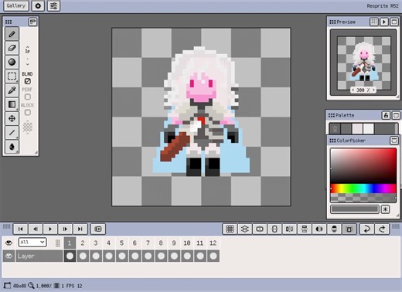The height and width of the screenshot is (292, 402).
Task: Select frame 1 header
Action: pos(70,243)
